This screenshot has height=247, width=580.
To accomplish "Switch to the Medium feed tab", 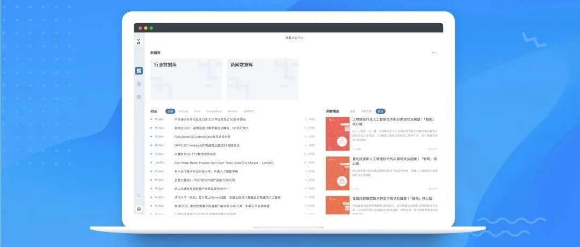I will [x=233, y=111].
